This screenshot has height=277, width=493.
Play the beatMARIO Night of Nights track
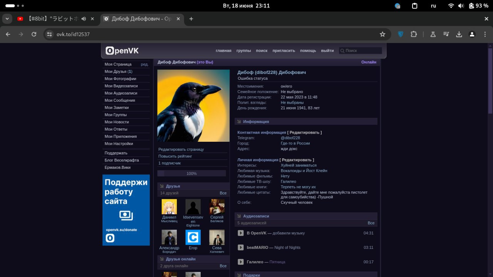click(241, 247)
